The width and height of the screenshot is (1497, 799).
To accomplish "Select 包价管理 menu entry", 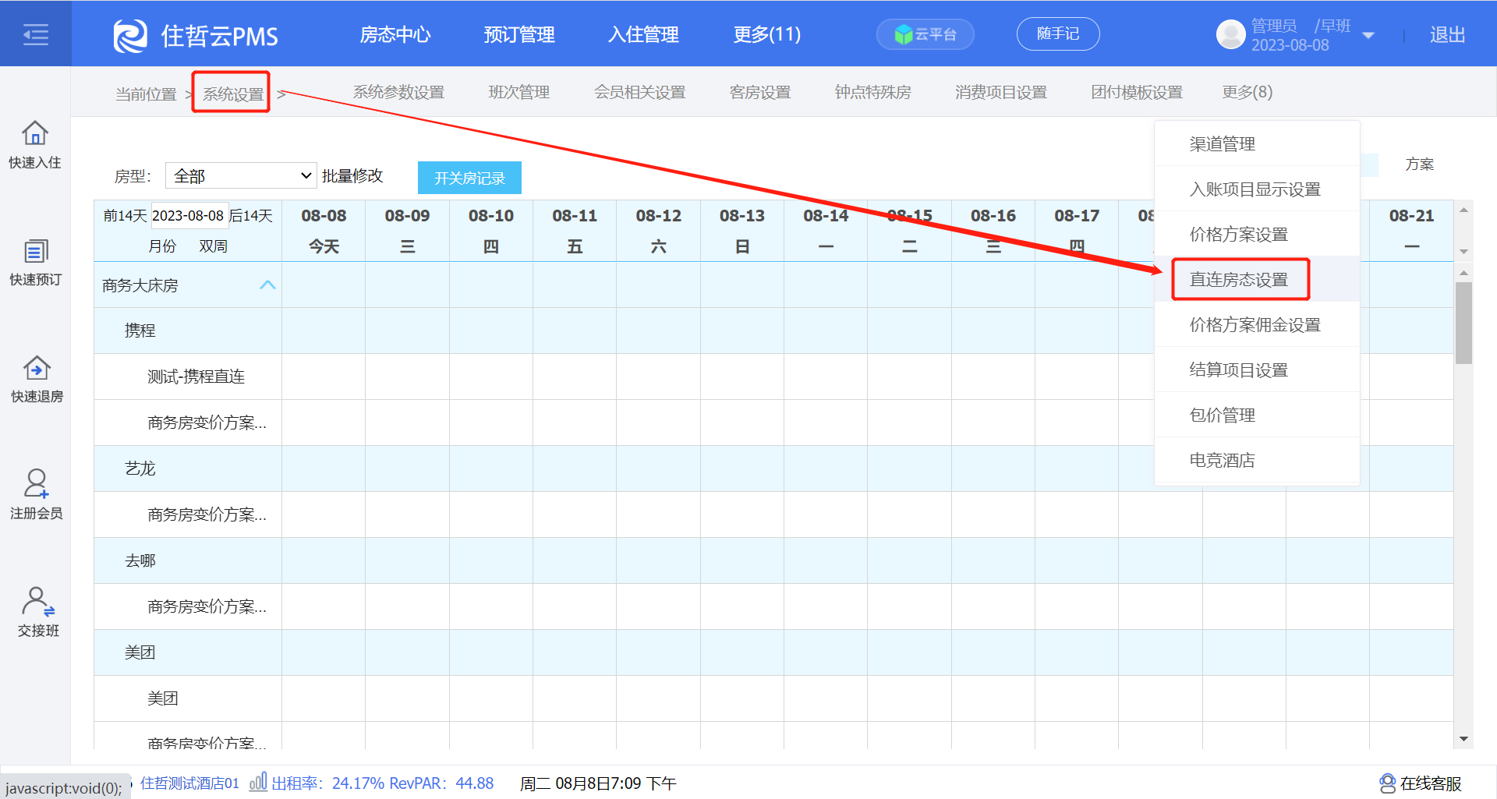I will pyautogui.click(x=1257, y=415).
